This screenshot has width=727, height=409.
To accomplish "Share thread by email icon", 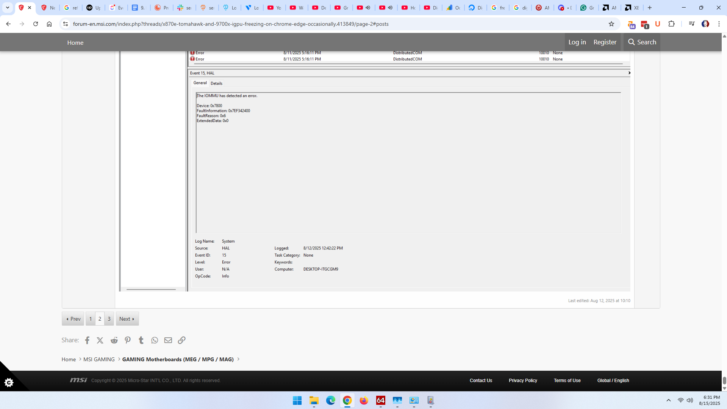I will (168, 340).
